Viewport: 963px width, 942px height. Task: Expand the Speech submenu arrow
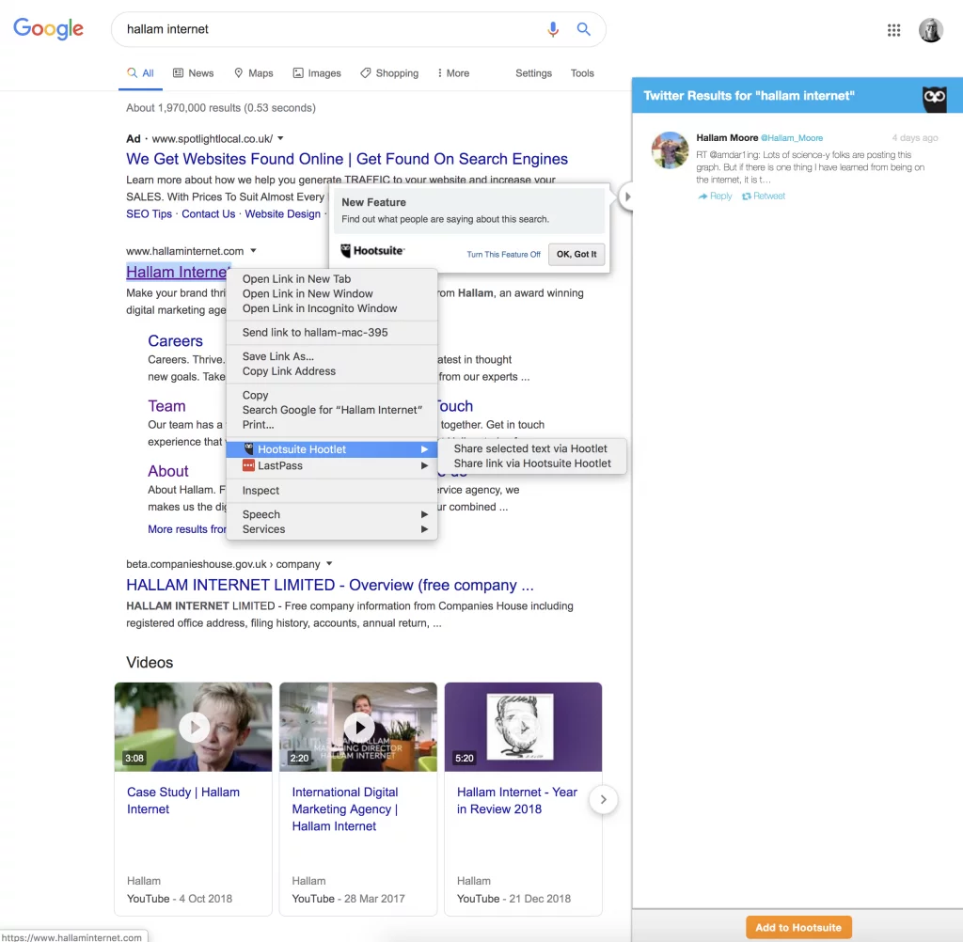point(424,514)
